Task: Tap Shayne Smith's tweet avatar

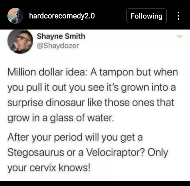Action: coord(20,41)
